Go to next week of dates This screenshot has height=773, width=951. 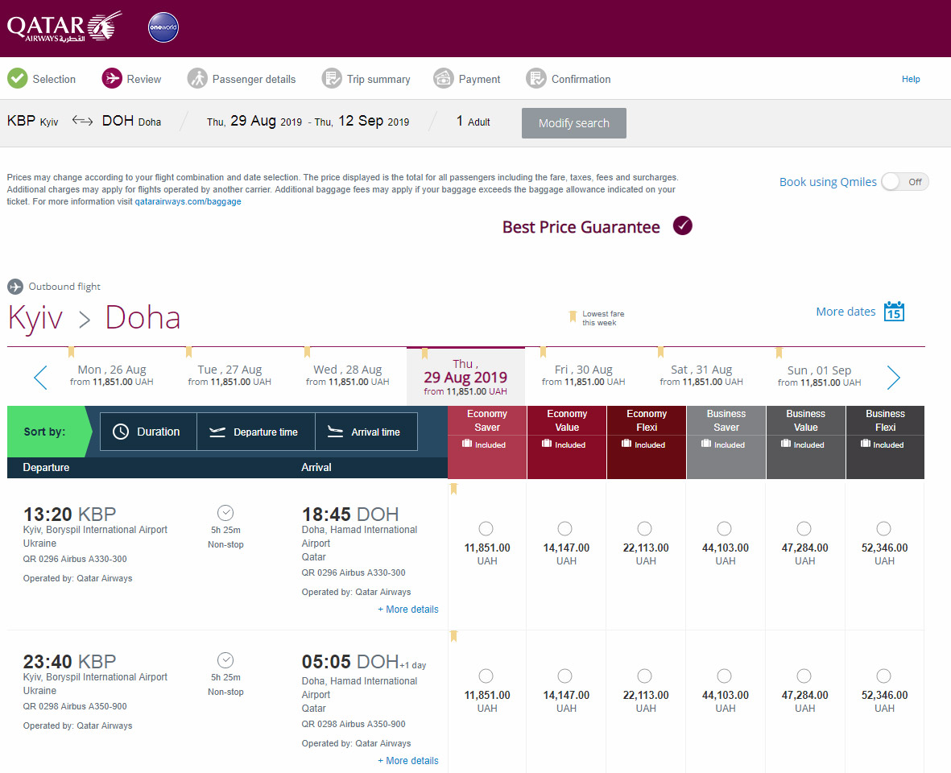pyautogui.click(x=893, y=377)
